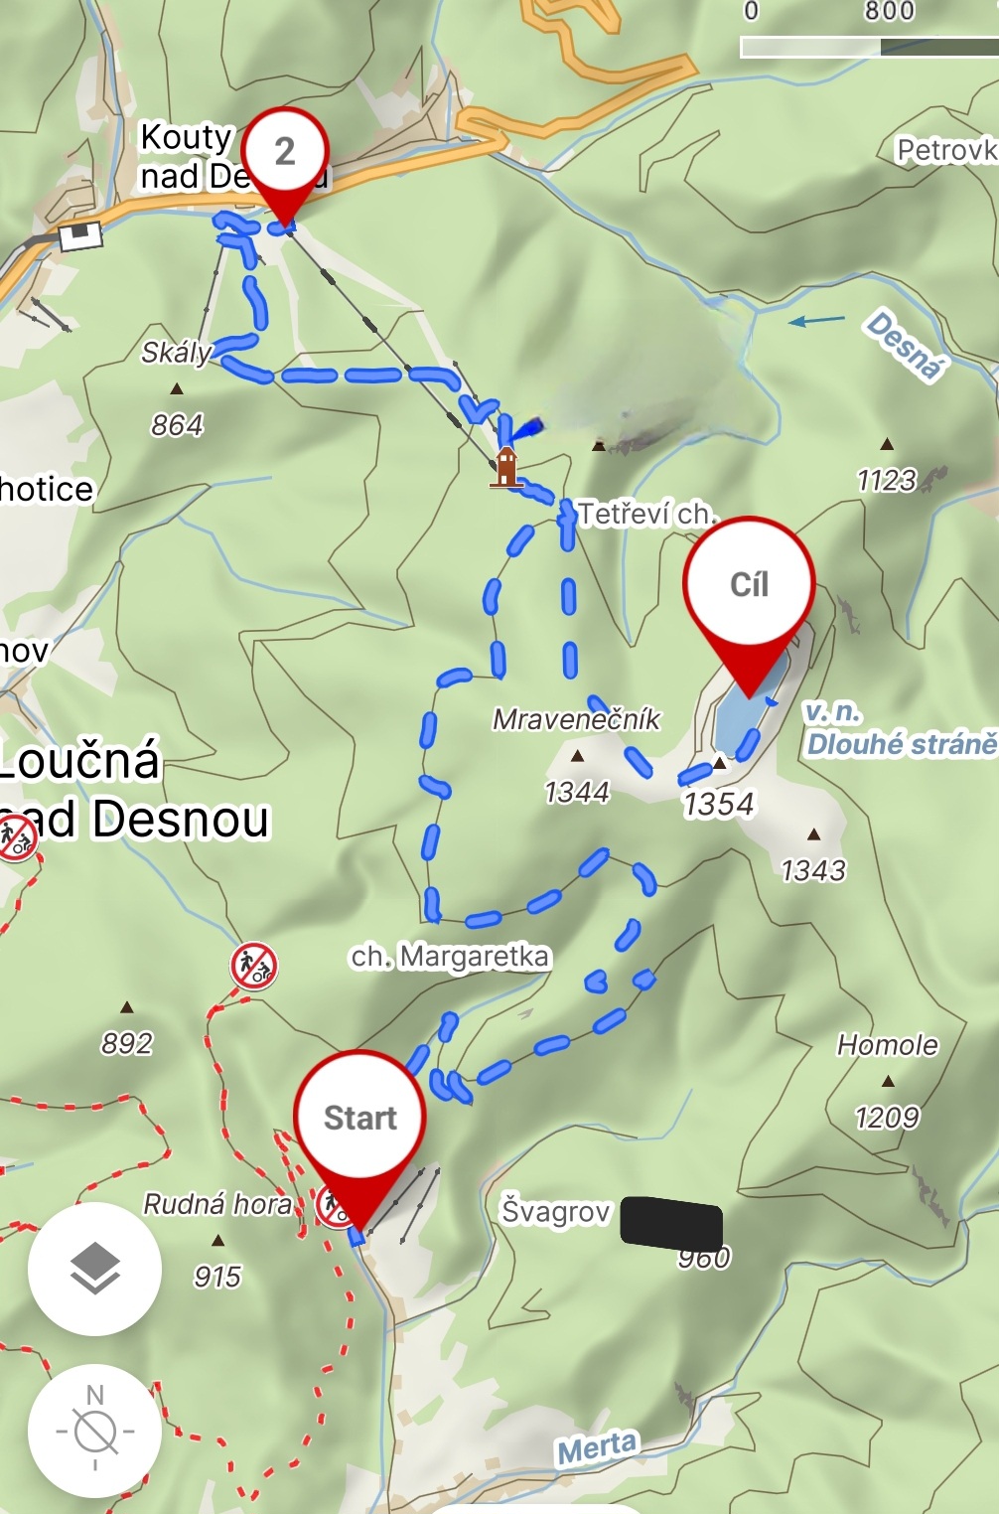
Task: Select the Cíl destination pin
Action: click(749, 606)
